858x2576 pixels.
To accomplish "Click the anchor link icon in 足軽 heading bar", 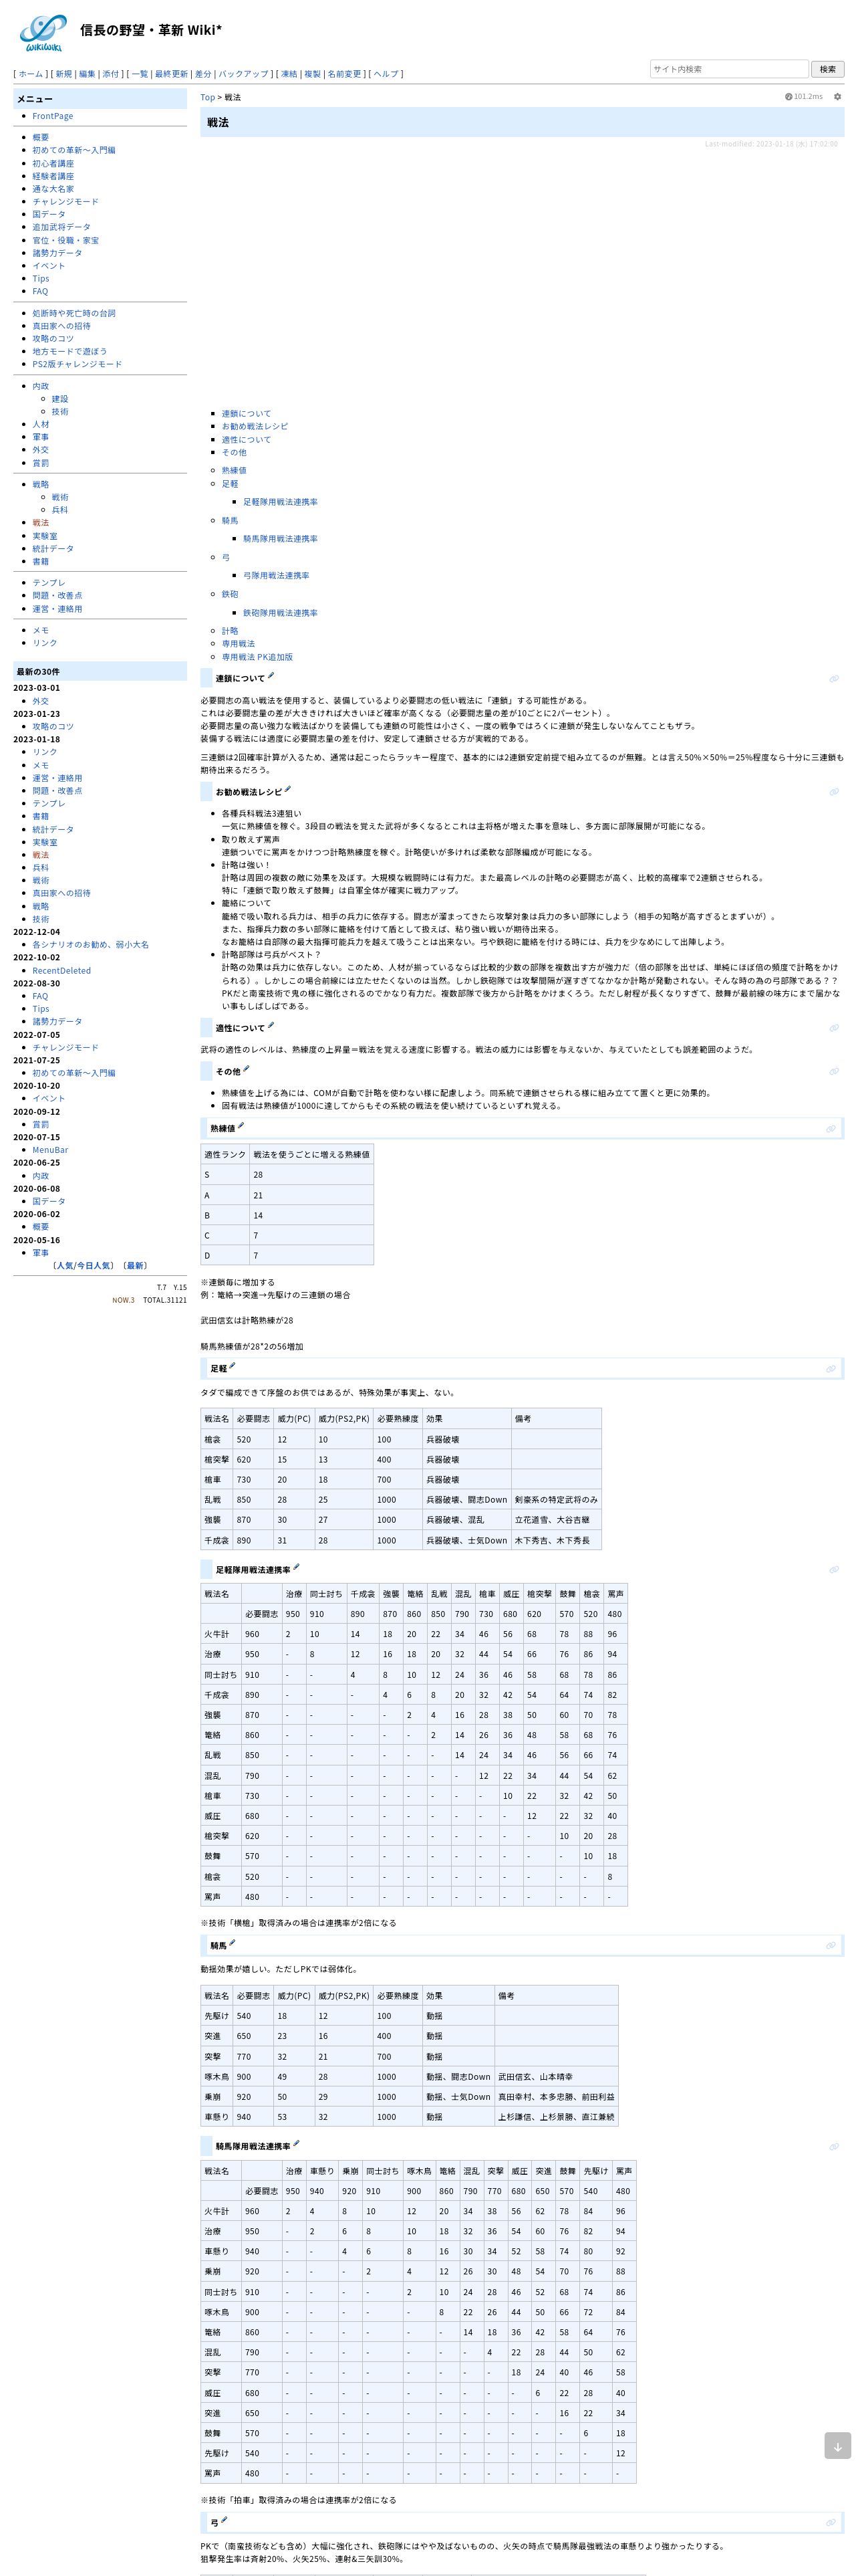I will click(830, 1369).
